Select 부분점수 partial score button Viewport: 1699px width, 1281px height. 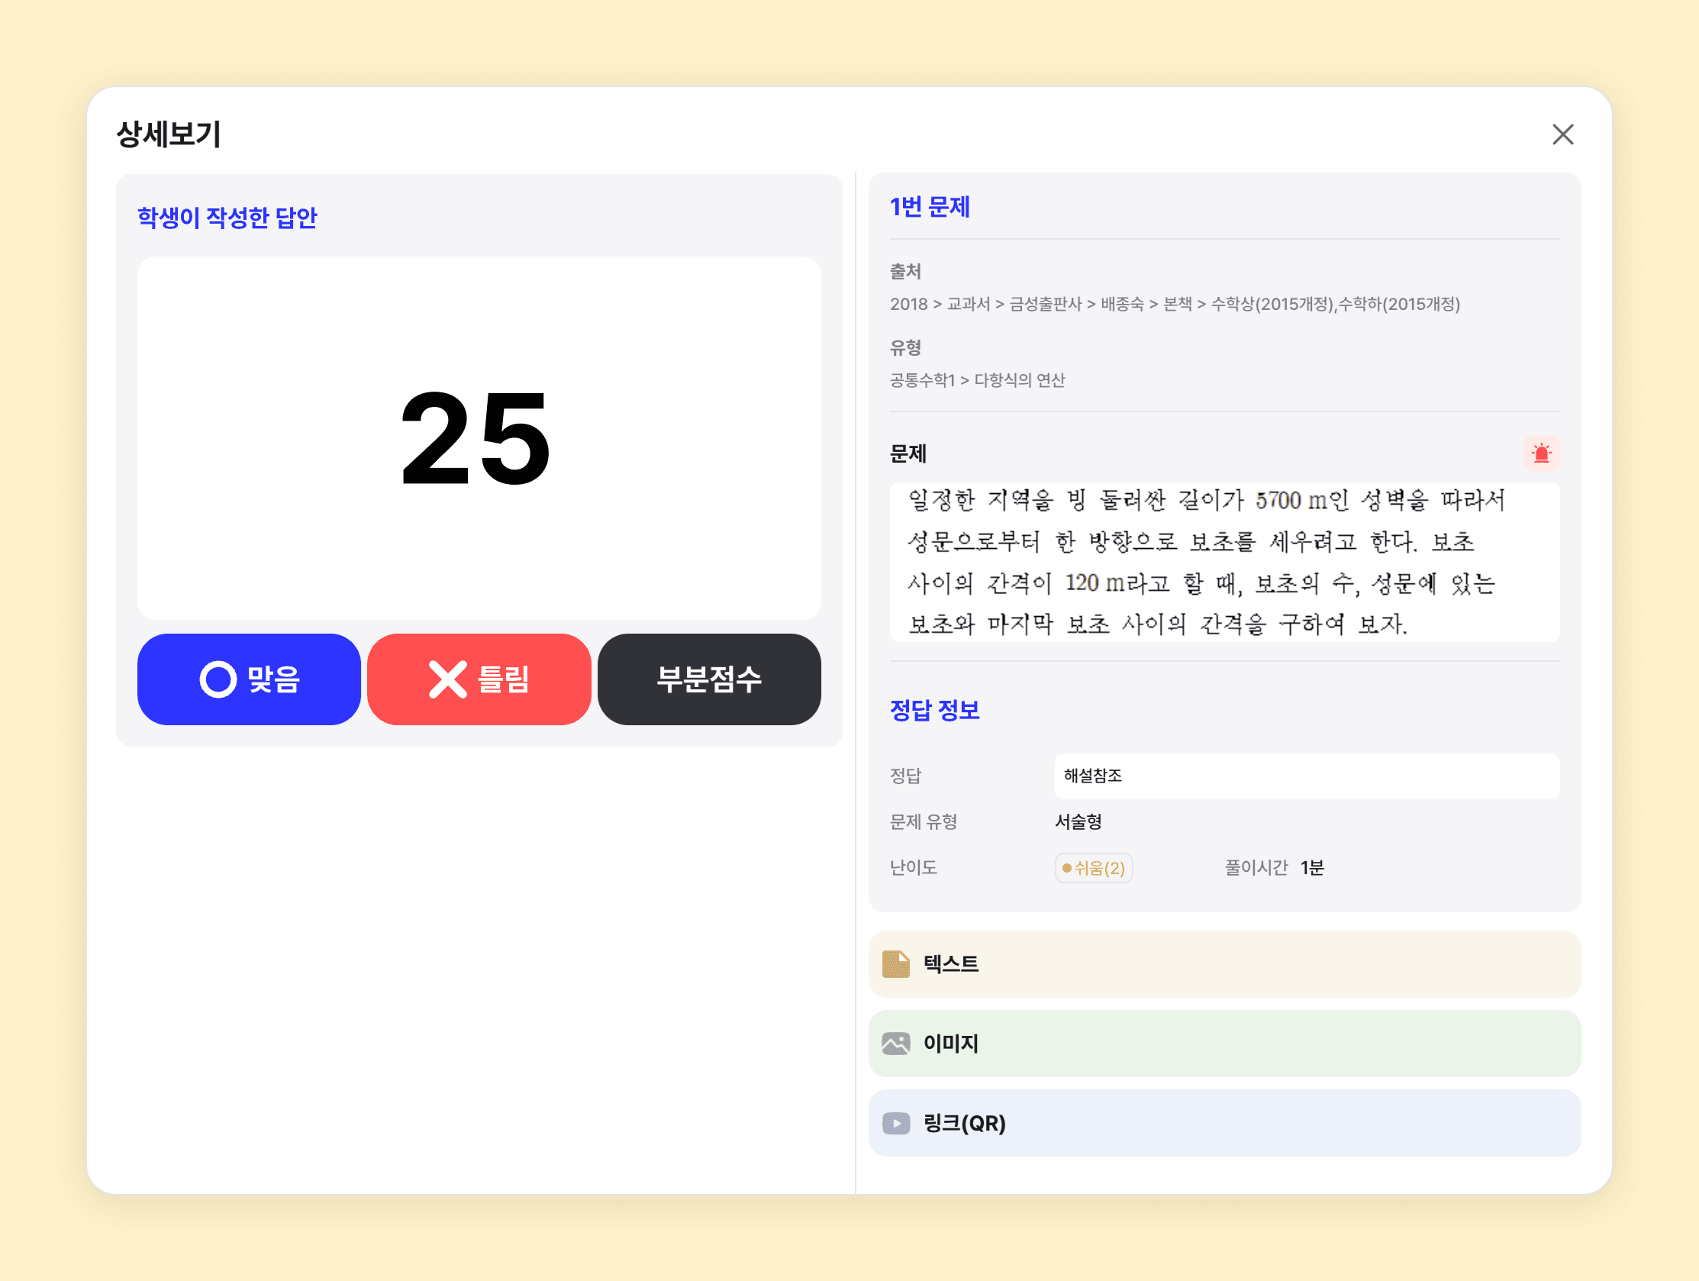pos(709,679)
